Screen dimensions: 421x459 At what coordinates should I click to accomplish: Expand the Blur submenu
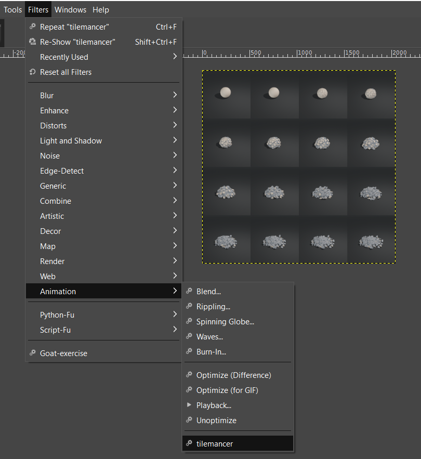point(47,95)
